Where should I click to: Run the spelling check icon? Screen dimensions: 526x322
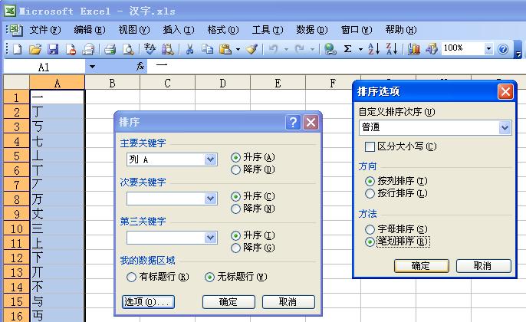(128, 49)
